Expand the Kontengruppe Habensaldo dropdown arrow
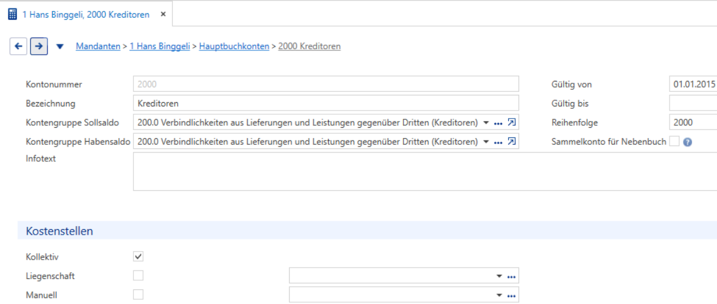This screenshot has height=304, width=717. click(486, 142)
